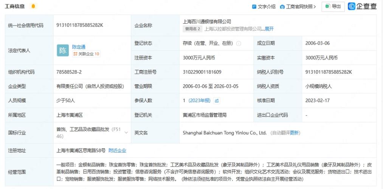Image resolution: width=383 pixels, height=189 pixels.
Task: Select address 上海市黄浦区思南路58号
Action: coord(81,150)
